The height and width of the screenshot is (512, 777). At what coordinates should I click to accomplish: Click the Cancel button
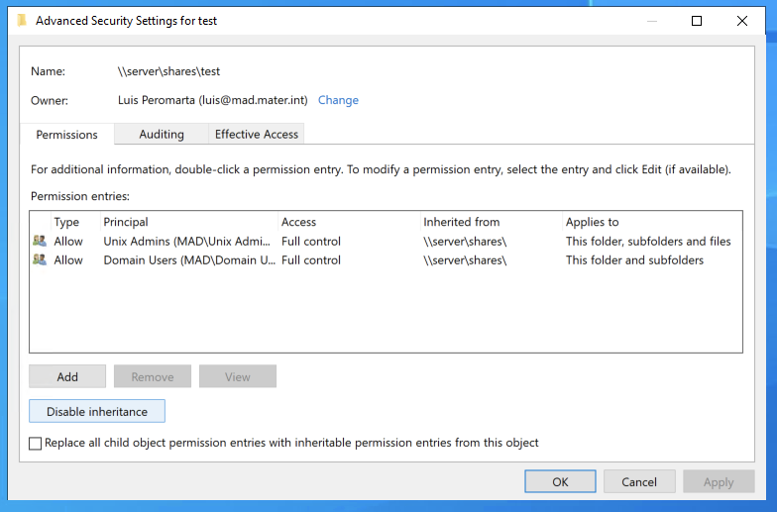tap(639, 482)
